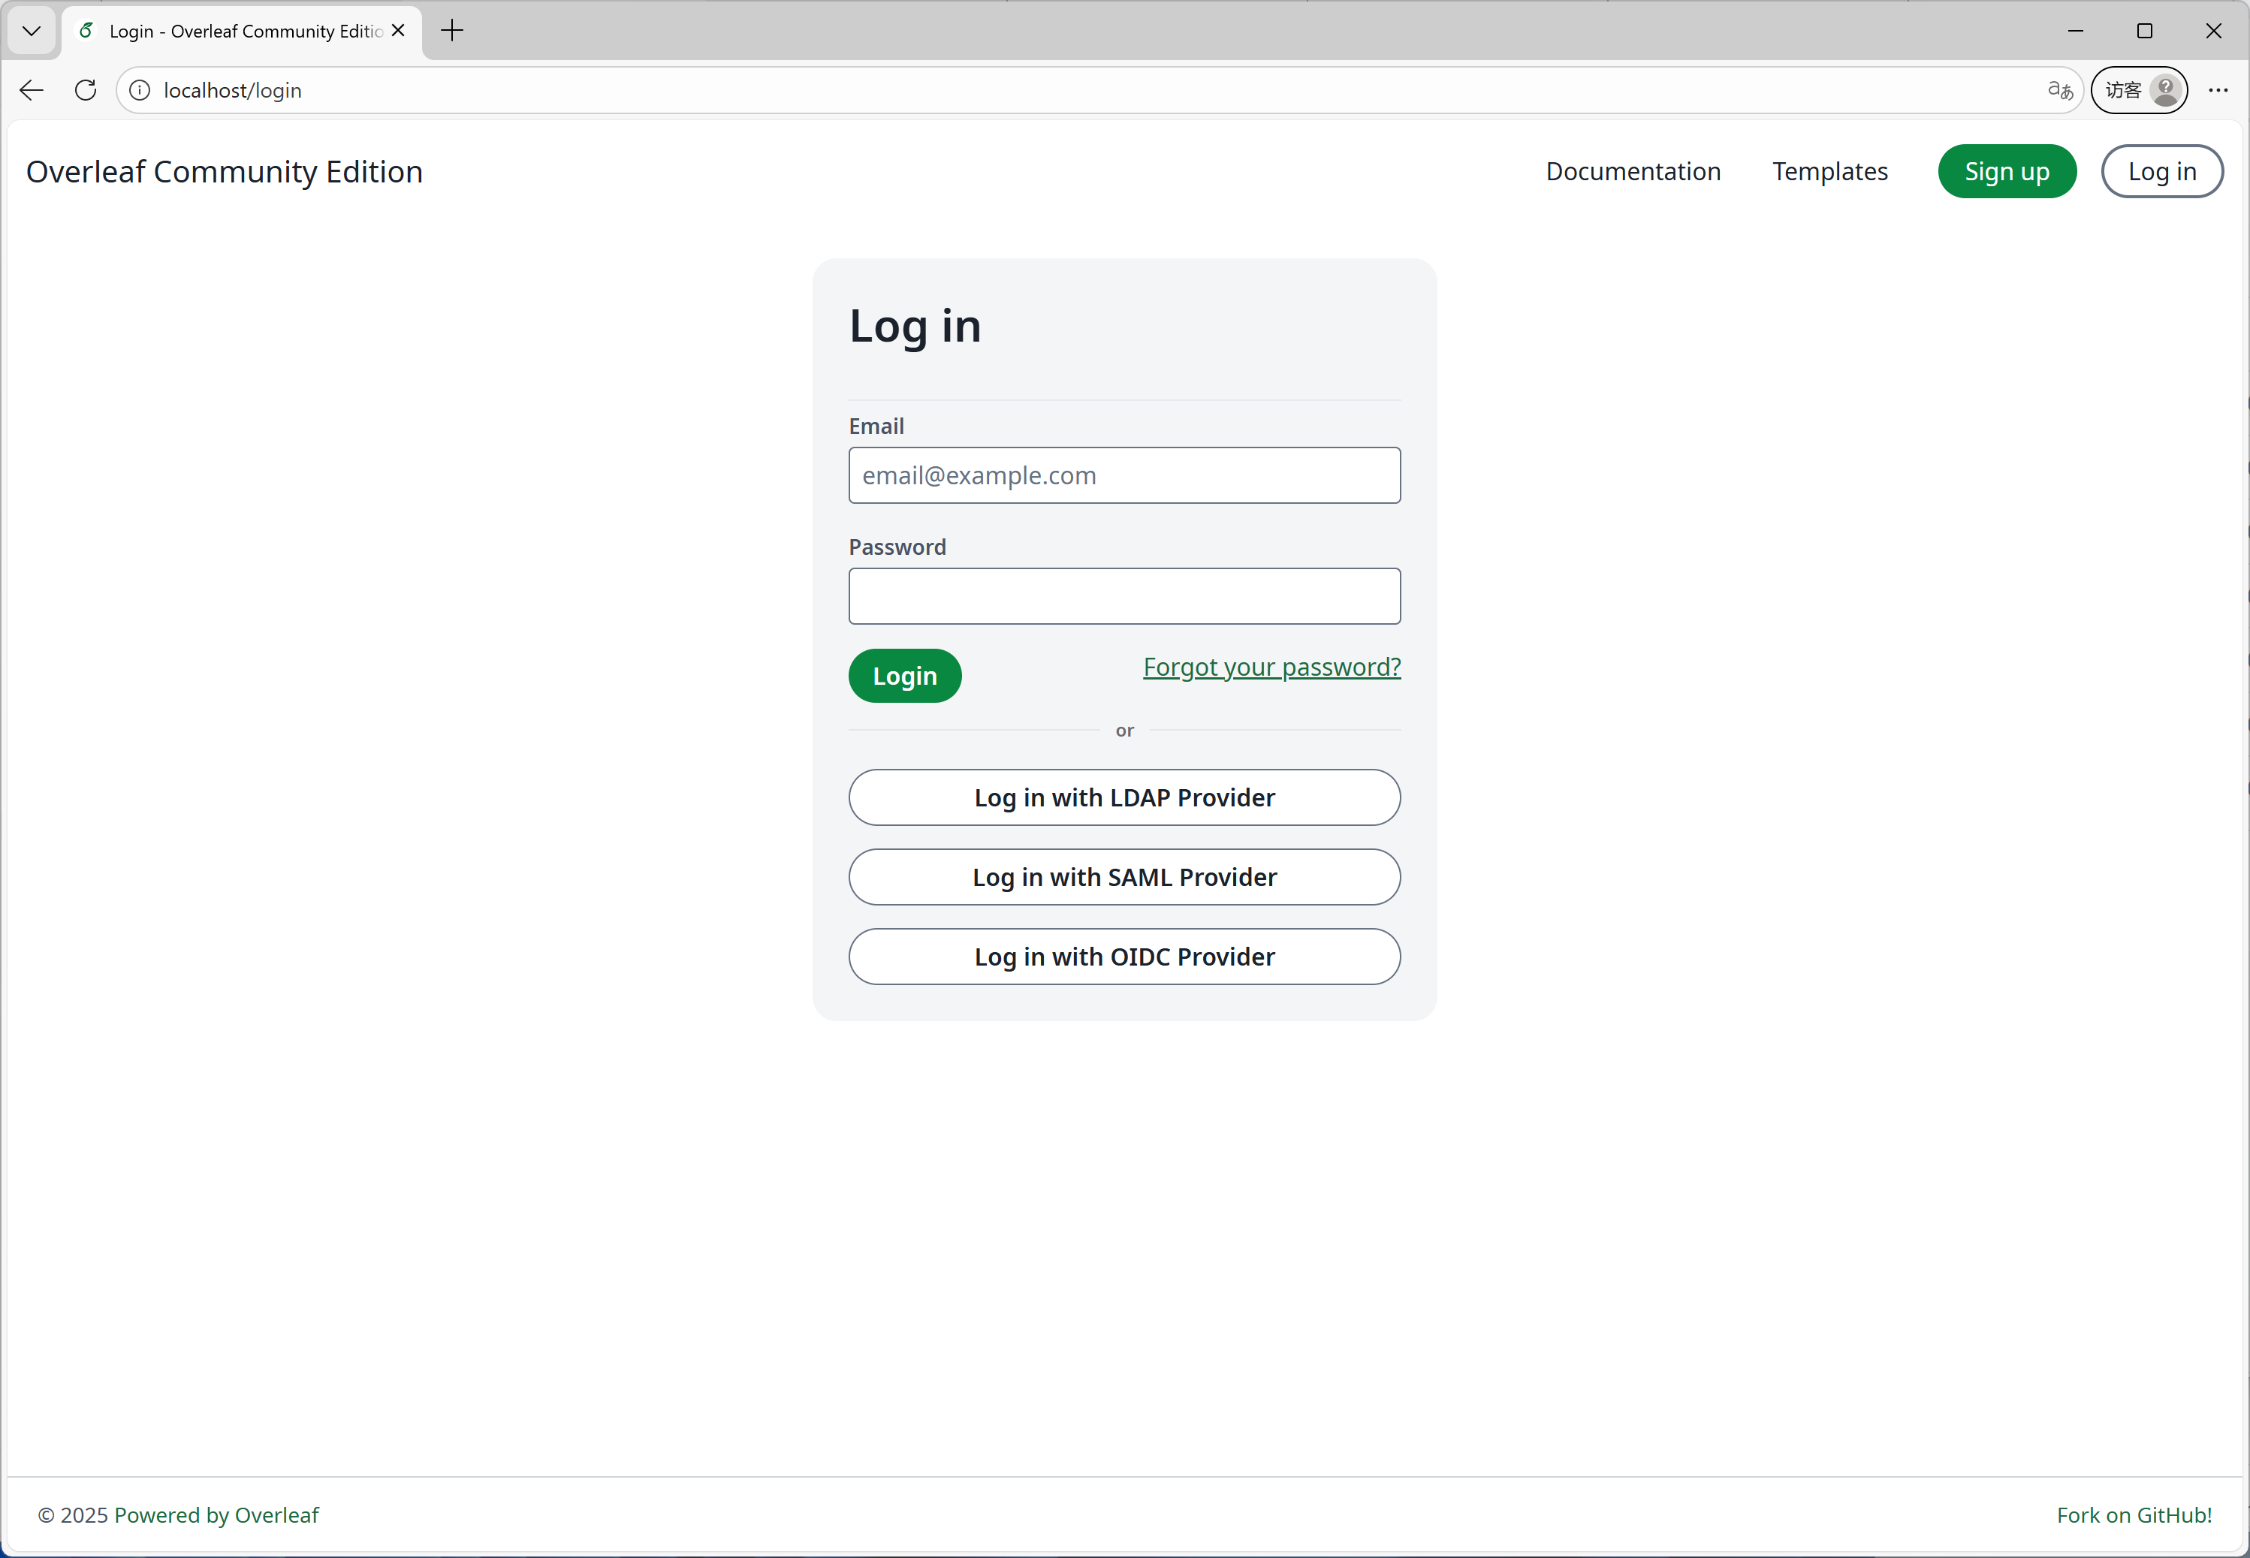Open a new tab with plus icon
Viewport: 2250px width, 1558px height.
click(x=452, y=30)
